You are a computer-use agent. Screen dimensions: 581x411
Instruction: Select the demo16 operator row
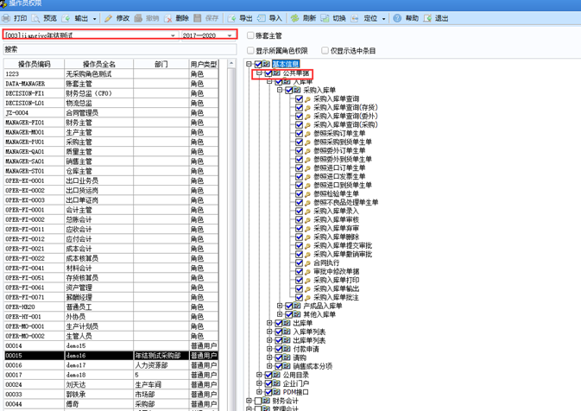[111, 356]
